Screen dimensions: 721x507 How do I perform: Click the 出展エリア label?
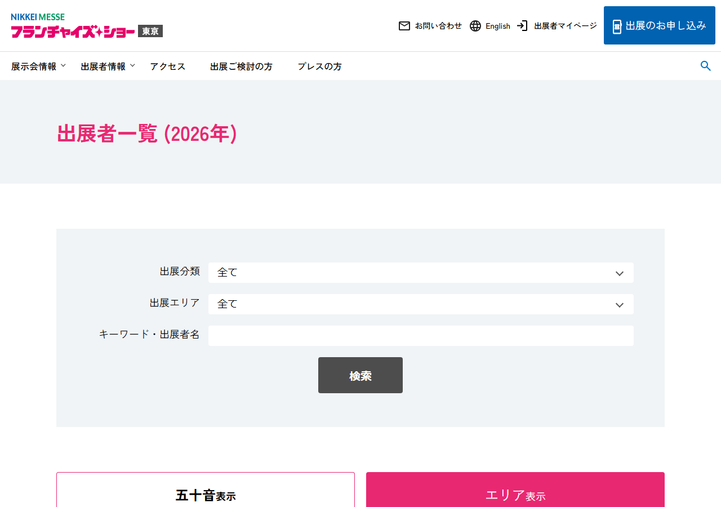(175, 303)
